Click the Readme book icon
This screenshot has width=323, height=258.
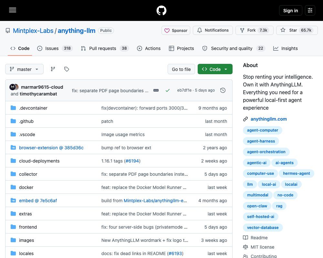click(245, 238)
